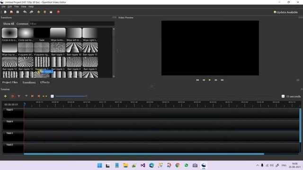
Task: Open WhatsApp from the taskbar
Action: click(186, 165)
